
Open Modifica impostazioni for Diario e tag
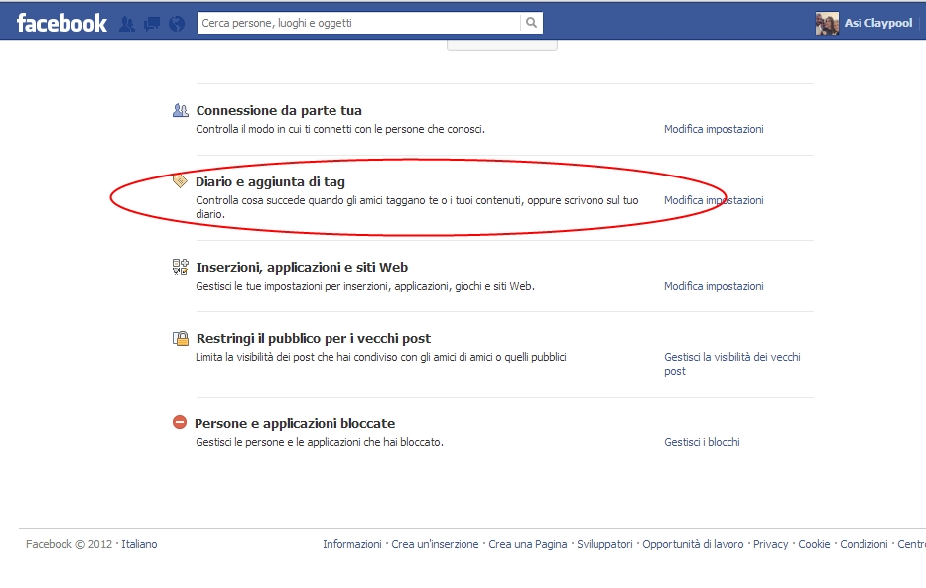click(714, 200)
